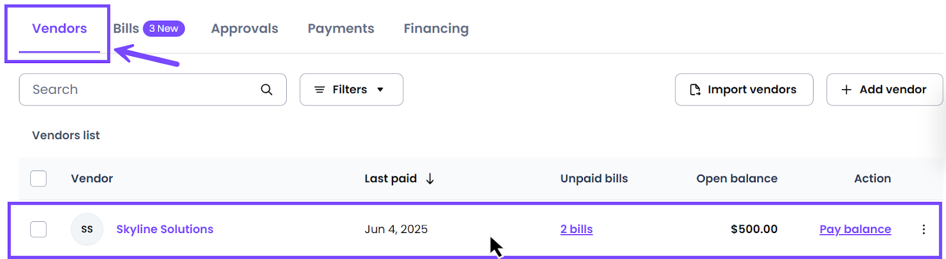Click the Pay balance link

(855, 230)
